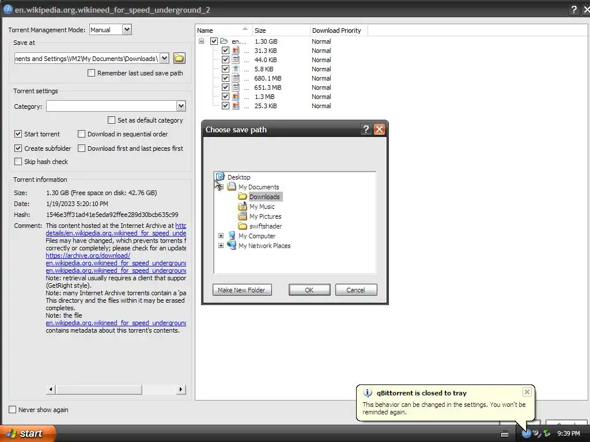This screenshot has width=590, height=442.
Task: Click the torrent hash value text
Action: (112, 215)
